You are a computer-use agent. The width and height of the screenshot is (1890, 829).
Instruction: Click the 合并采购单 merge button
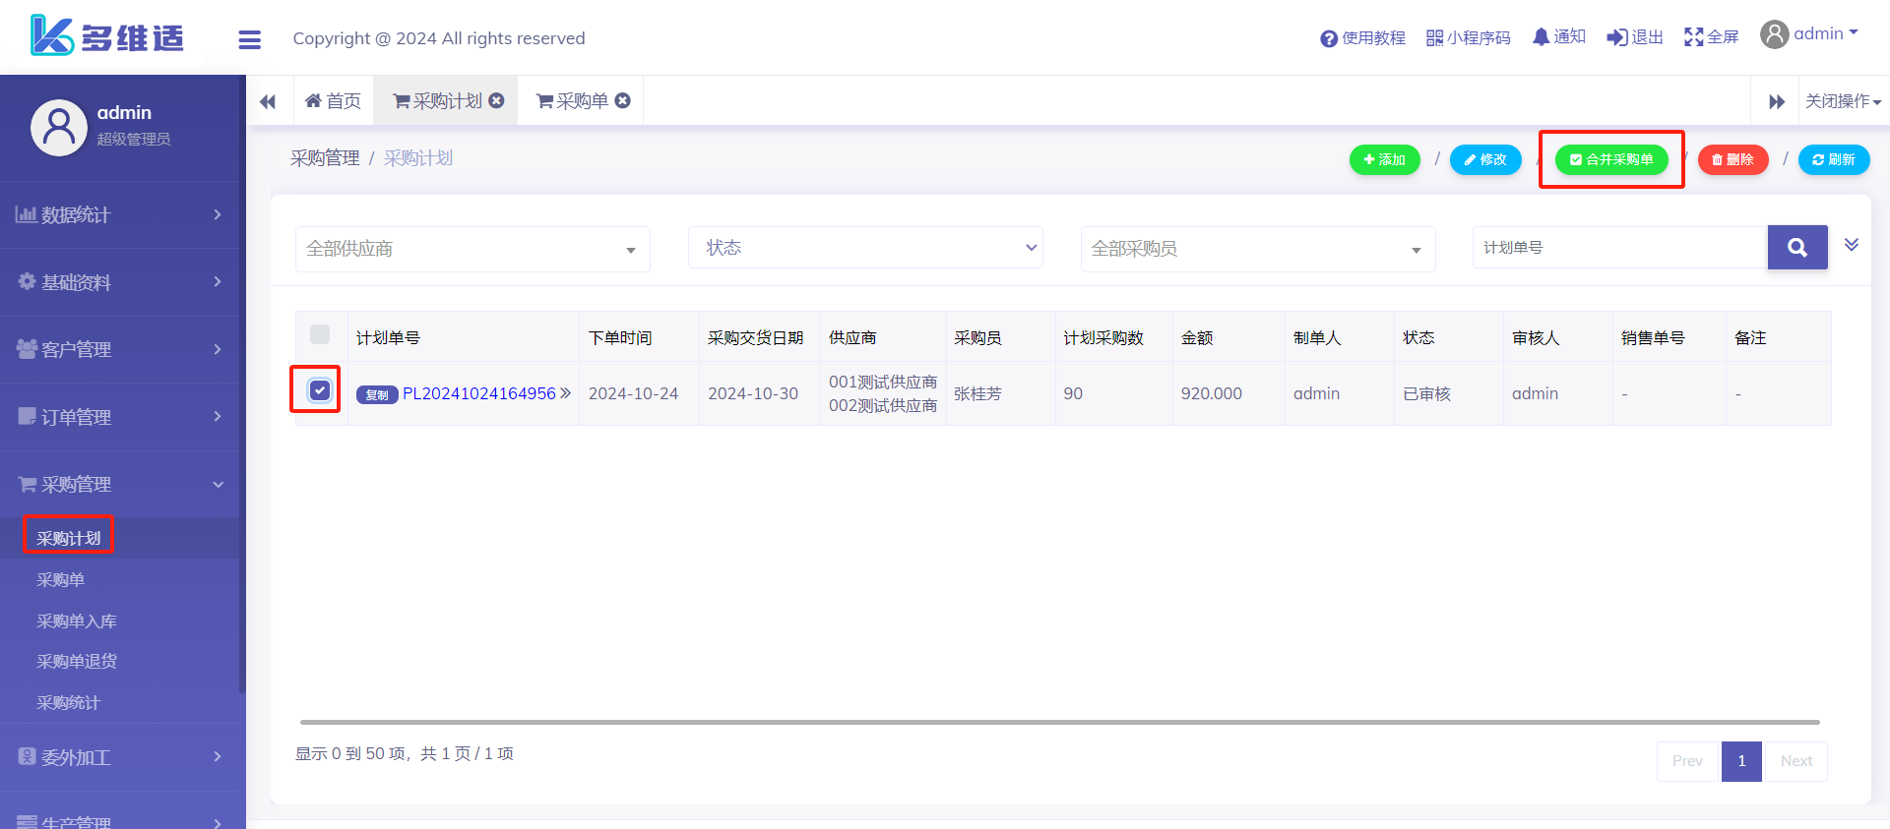tap(1611, 159)
